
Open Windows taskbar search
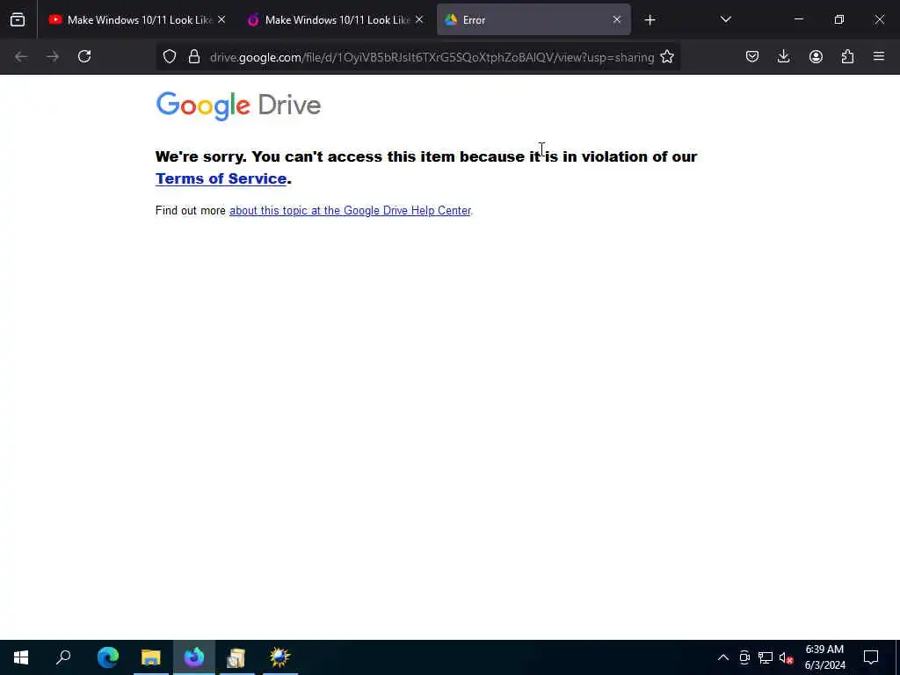click(x=63, y=657)
